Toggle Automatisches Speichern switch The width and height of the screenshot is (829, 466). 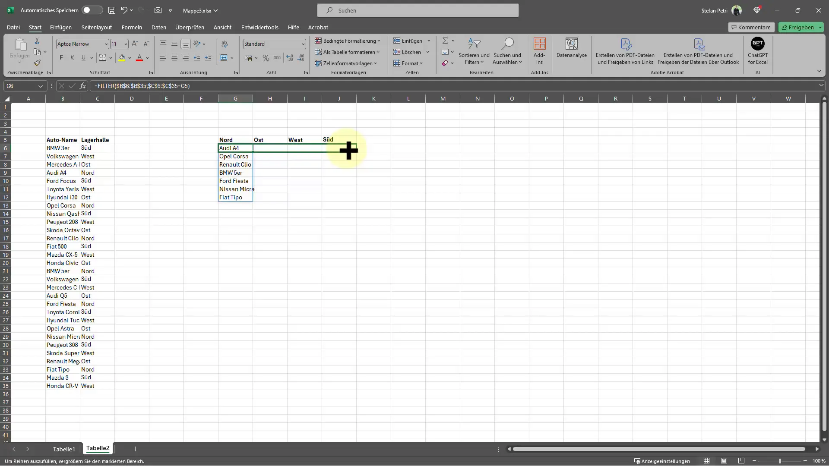[92, 10]
